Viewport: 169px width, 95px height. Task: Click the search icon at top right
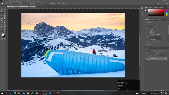click(161, 4)
